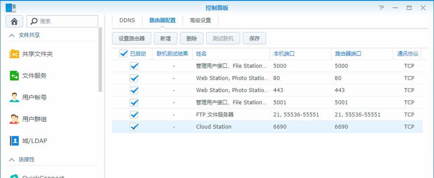Uncheck the FTP 文件服务器 row checkbox
The width and height of the screenshot is (434, 178).
coord(134,114)
